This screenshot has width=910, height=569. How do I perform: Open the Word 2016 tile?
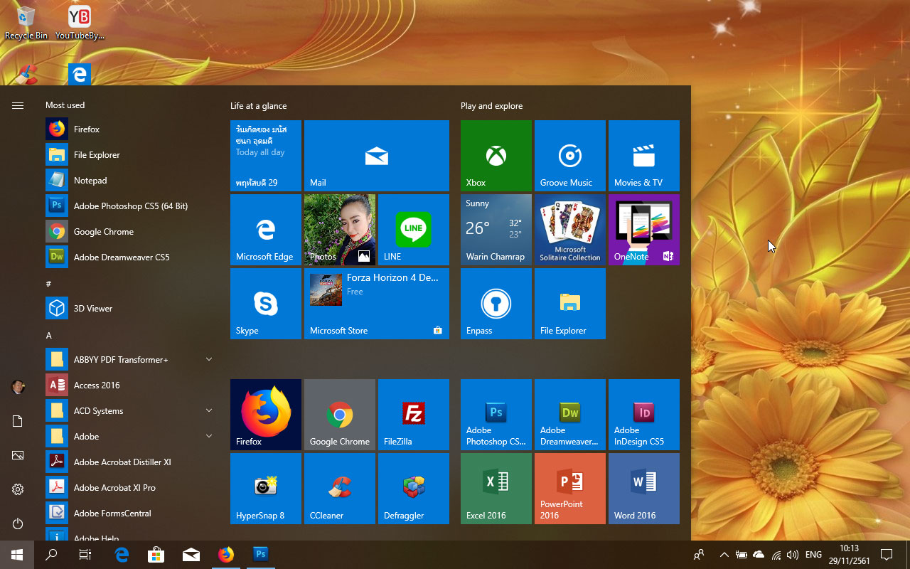tap(643, 489)
